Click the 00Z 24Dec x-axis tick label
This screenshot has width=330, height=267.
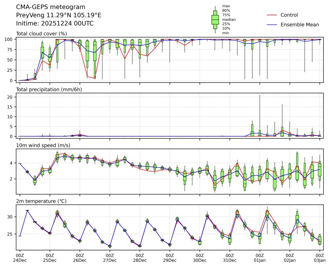(20, 258)
